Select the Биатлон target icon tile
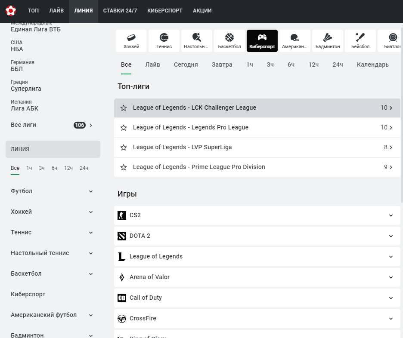 pyautogui.click(x=389, y=41)
